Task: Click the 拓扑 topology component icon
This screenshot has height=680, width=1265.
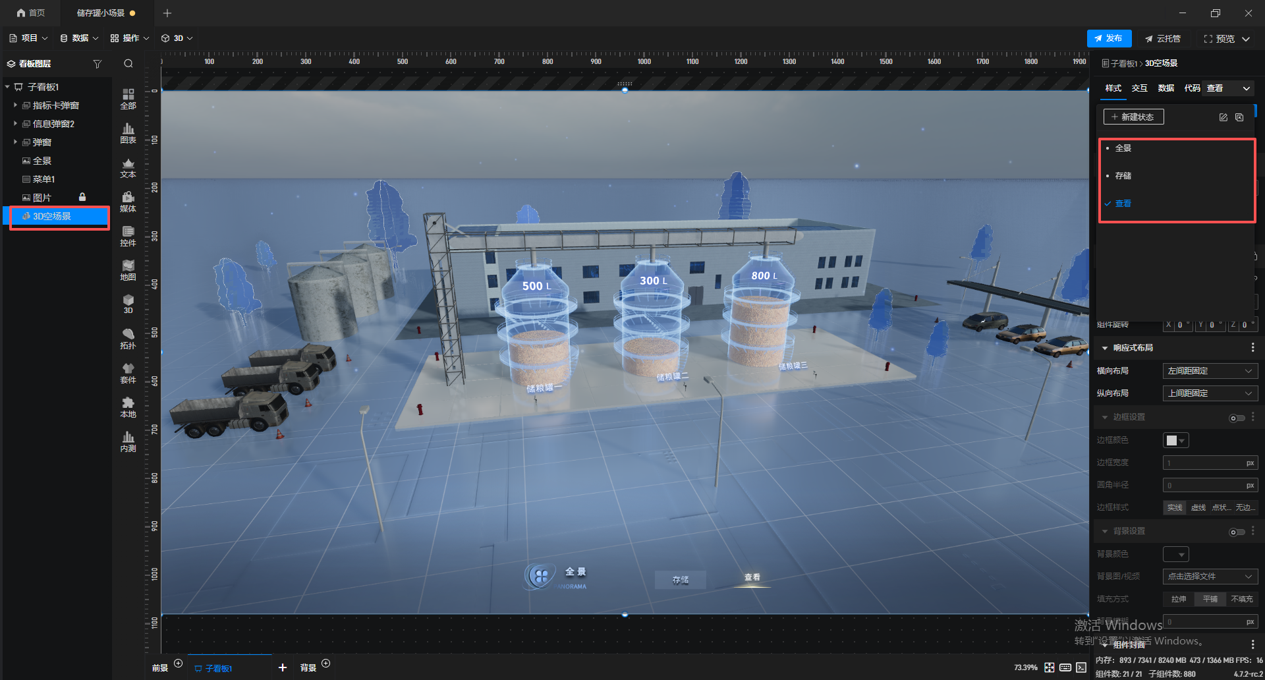Action: [x=128, y=339]
